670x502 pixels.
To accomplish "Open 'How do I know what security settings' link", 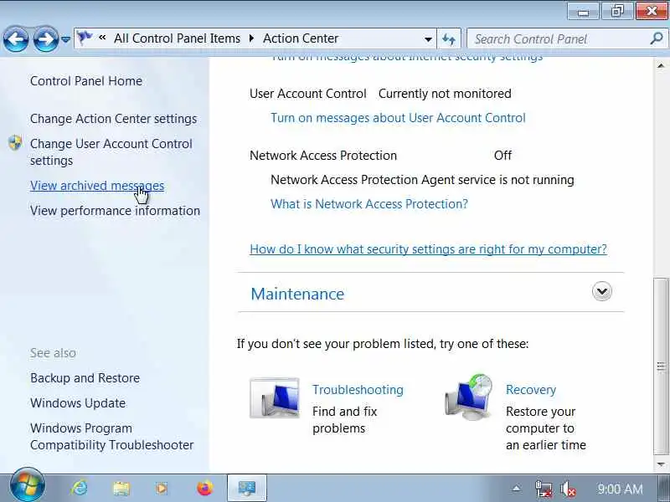I will (x=428, y=249).
